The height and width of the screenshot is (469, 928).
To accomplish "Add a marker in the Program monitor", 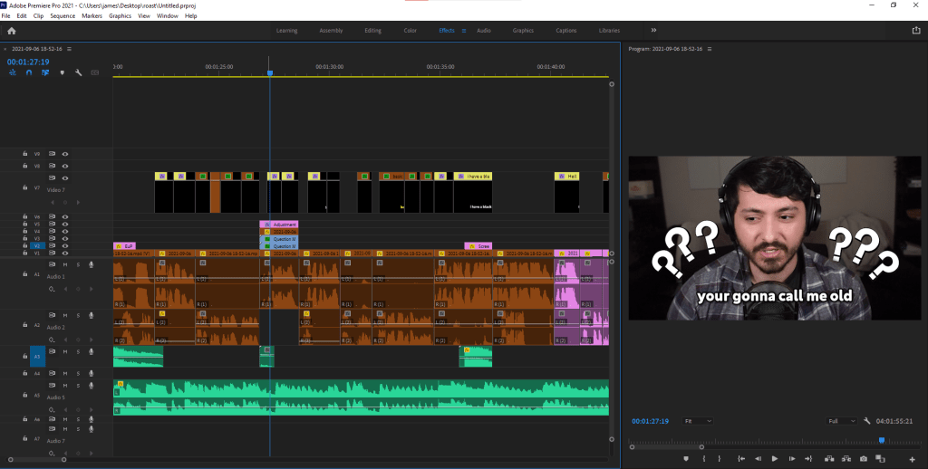I will (x=686, y=459).
